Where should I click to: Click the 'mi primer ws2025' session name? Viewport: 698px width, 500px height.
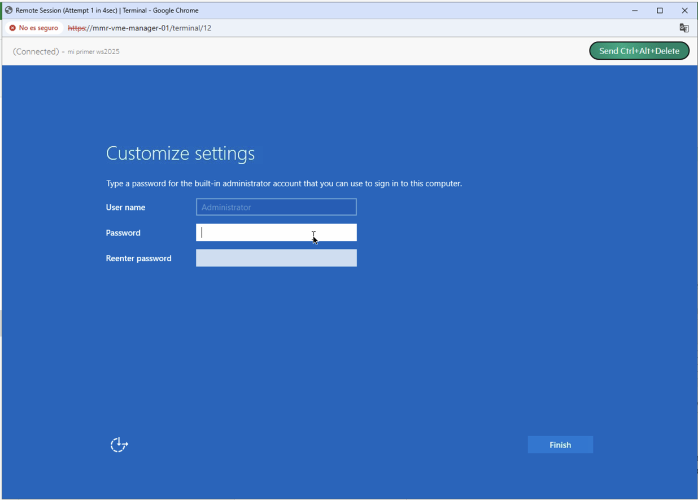[94, 51]
